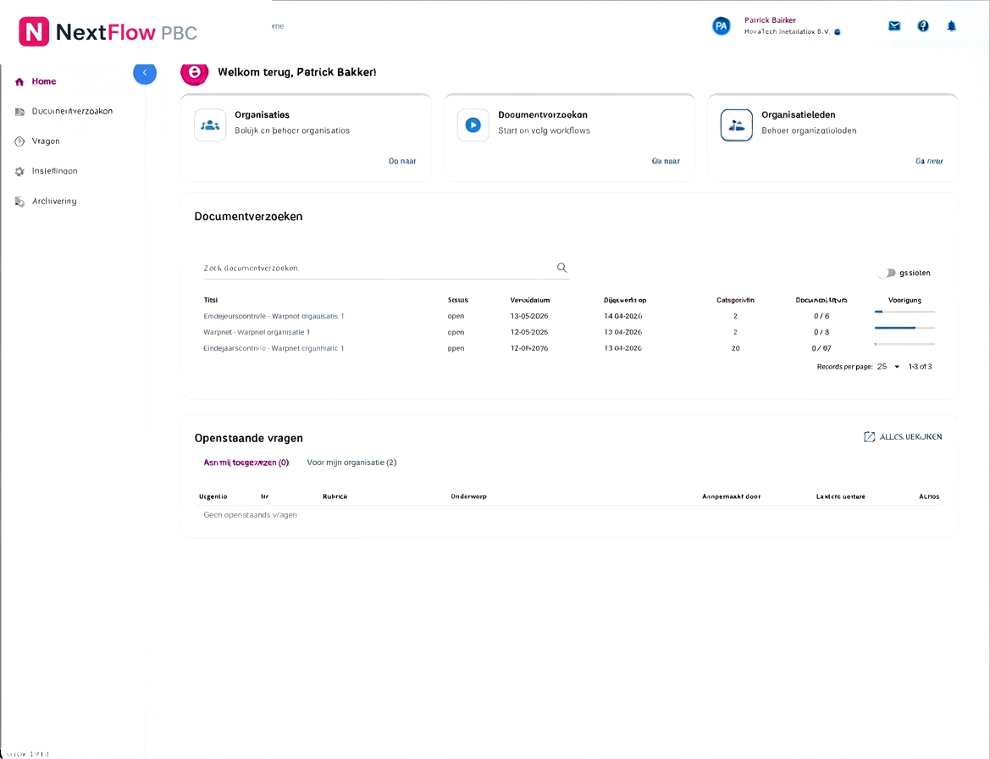Open the Records per page dropdown

pos(888,367)
